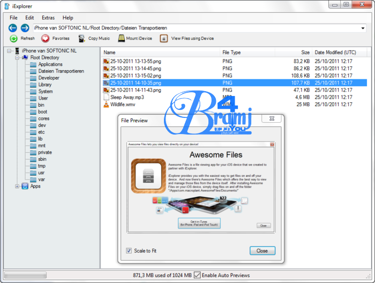Toggle the Scale to Fit checkbox
Image resolution: width=375 pixels, height=283 pixels.
129,251
